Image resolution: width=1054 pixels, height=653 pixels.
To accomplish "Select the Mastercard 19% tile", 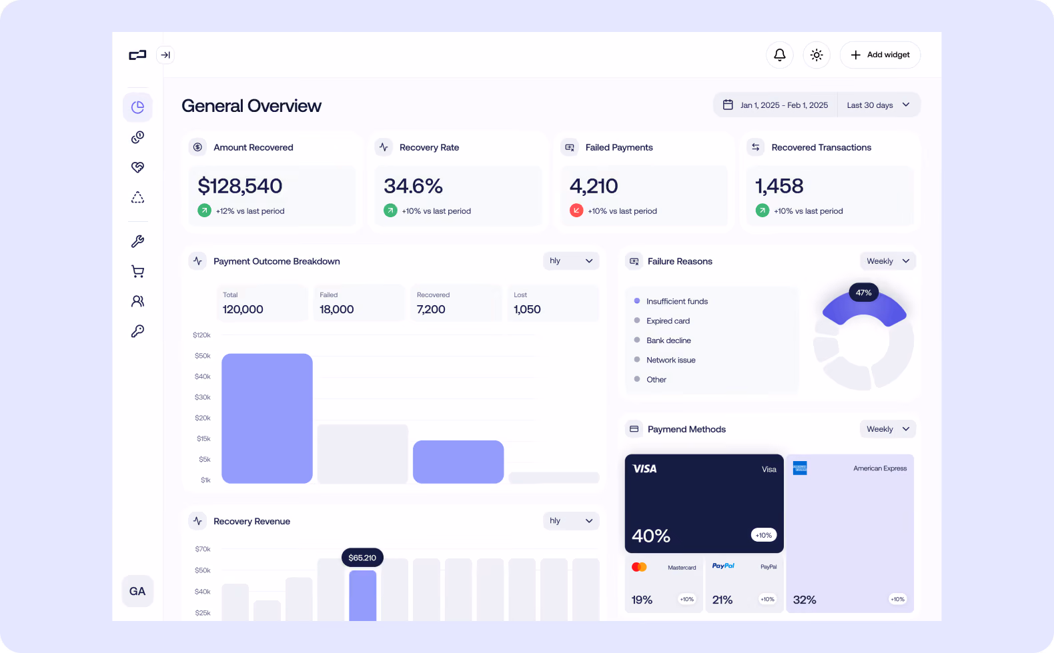I will tap(664, 584).
